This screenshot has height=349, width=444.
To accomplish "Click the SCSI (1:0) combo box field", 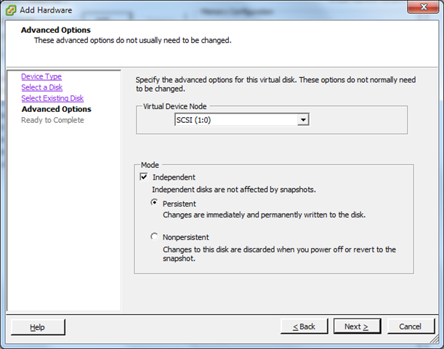I will (x=235, y=120).
